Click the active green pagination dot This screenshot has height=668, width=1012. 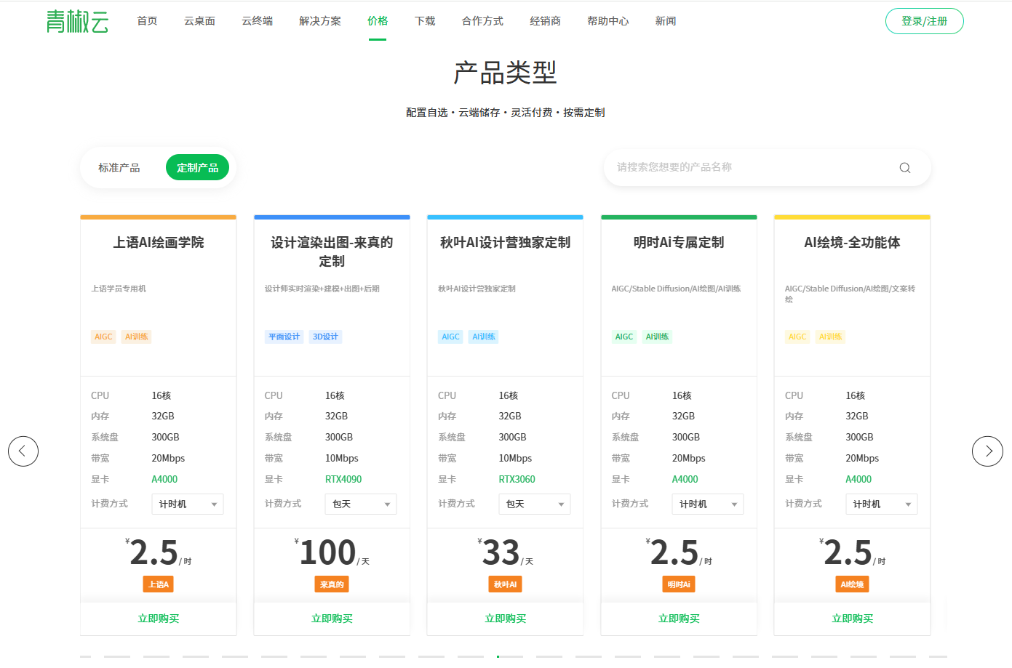click(x=498, y=656)
